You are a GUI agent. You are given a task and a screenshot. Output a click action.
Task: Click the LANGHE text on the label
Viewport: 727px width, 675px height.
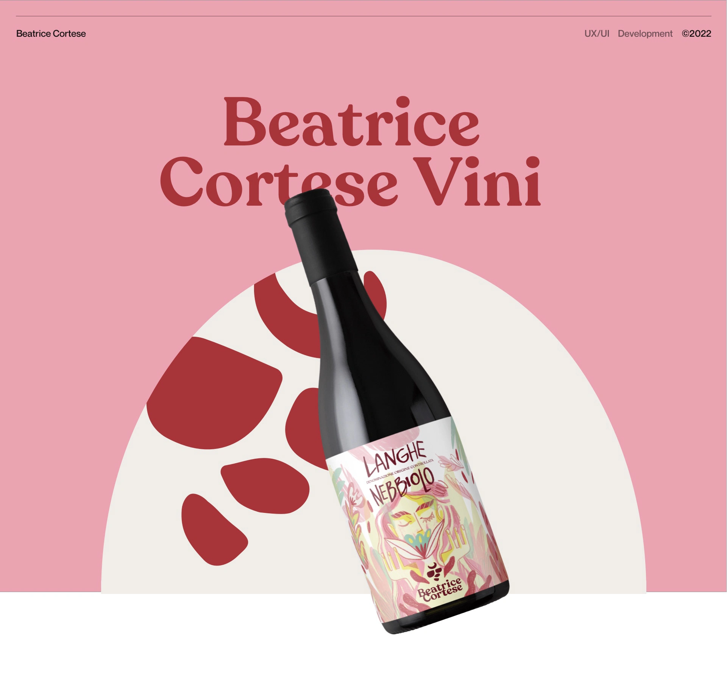(x=395, y=458)
